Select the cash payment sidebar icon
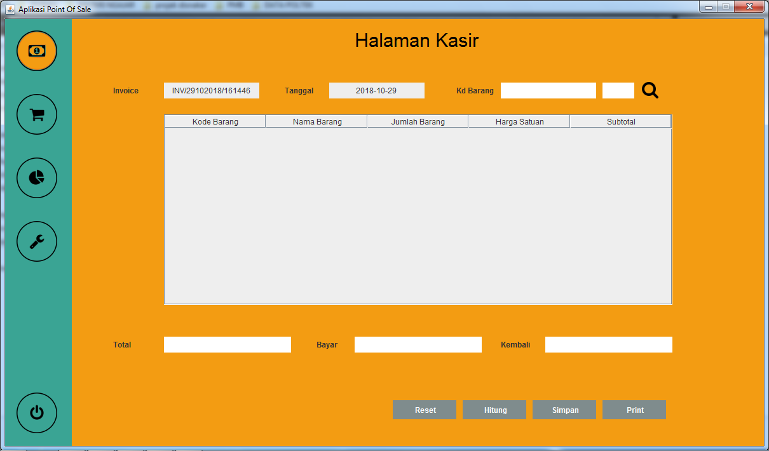769x451 pixels. coord(36,51)
